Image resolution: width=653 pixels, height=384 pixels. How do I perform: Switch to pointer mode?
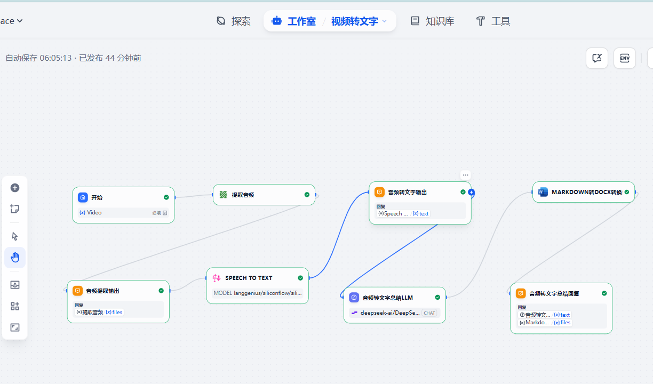click(15, 236)
